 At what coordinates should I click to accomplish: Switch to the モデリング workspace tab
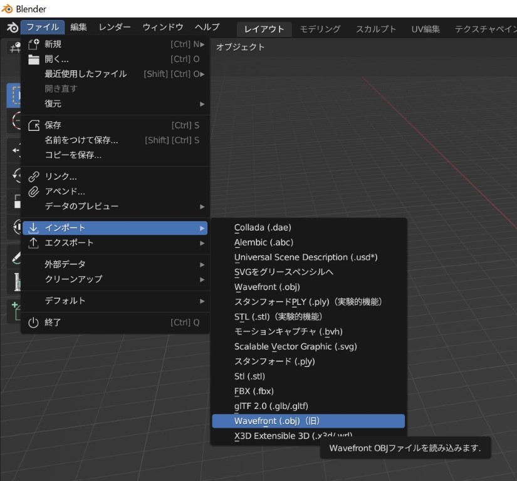320,29
